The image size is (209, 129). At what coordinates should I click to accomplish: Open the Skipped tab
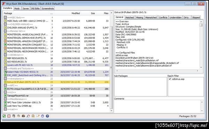tap(196, 17)
